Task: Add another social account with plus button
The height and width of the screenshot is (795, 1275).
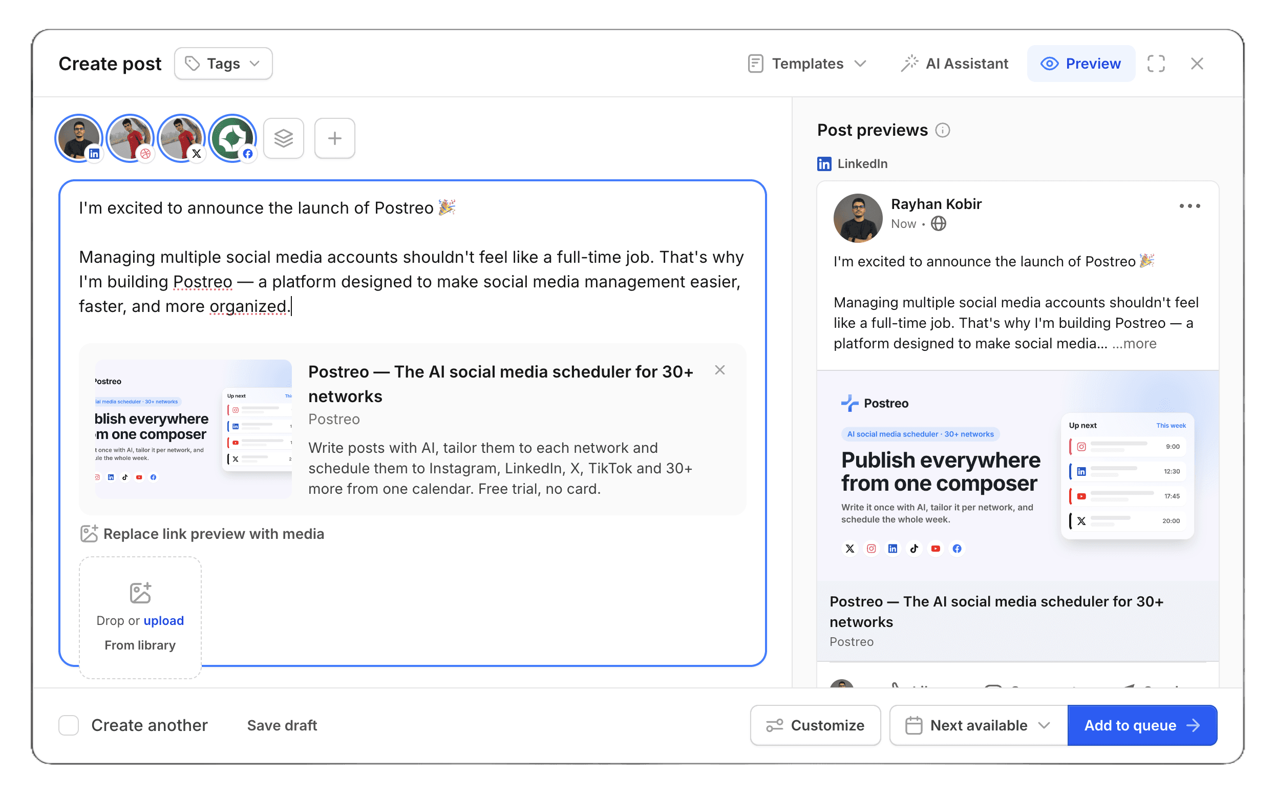Action: (335, 138)
